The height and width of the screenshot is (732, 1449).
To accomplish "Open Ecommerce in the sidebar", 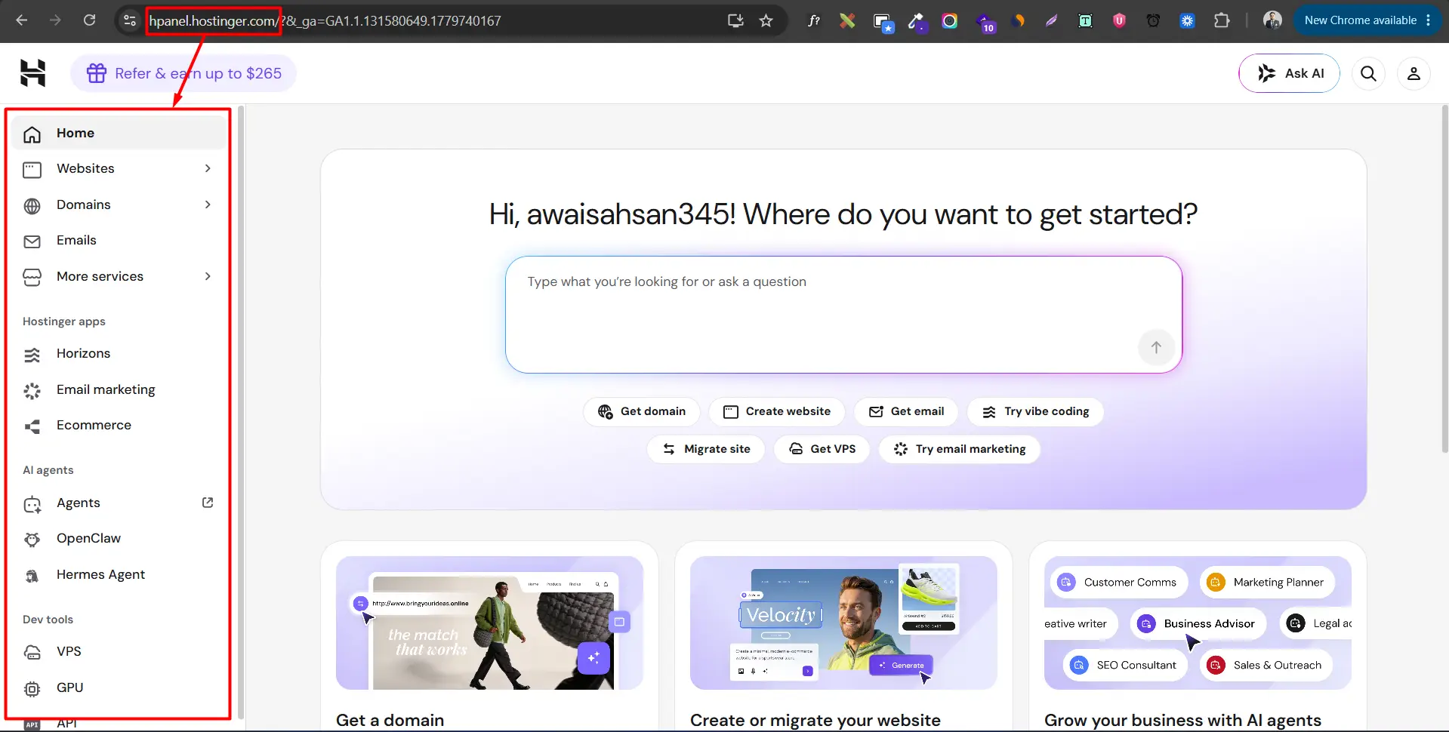I will [119, 426].
